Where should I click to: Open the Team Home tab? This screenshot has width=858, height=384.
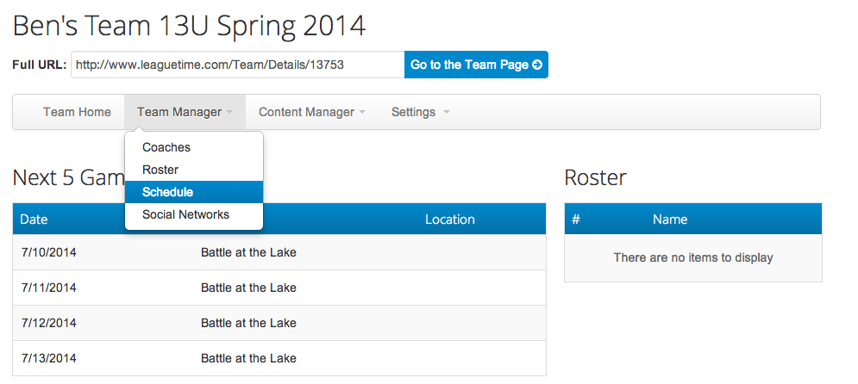tap(77, 112)
